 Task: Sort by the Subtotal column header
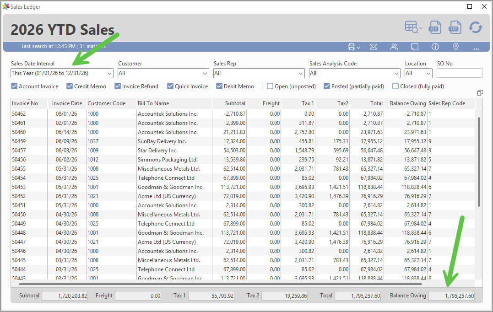pyautogui.click(x=229, y=103)
